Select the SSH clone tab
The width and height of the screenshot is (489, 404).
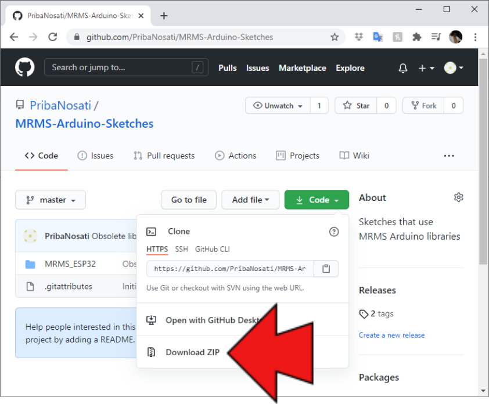click(181, 249)
